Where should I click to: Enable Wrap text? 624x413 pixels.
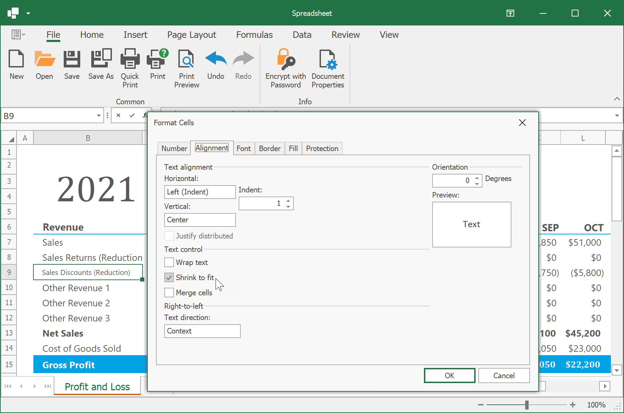169,262
